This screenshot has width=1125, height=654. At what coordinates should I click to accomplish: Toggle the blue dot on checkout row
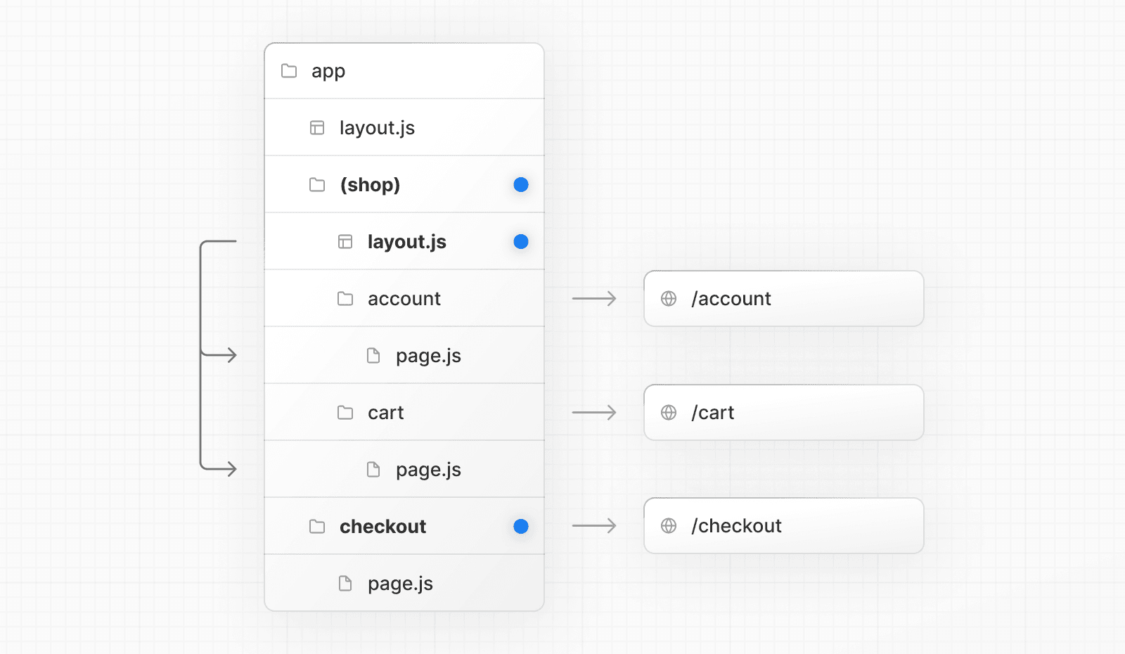tap(520, 526)
